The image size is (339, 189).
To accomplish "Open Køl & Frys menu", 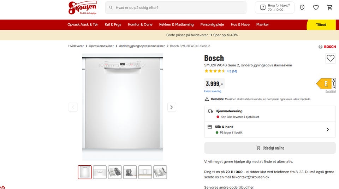I will (x=113, y=25).
